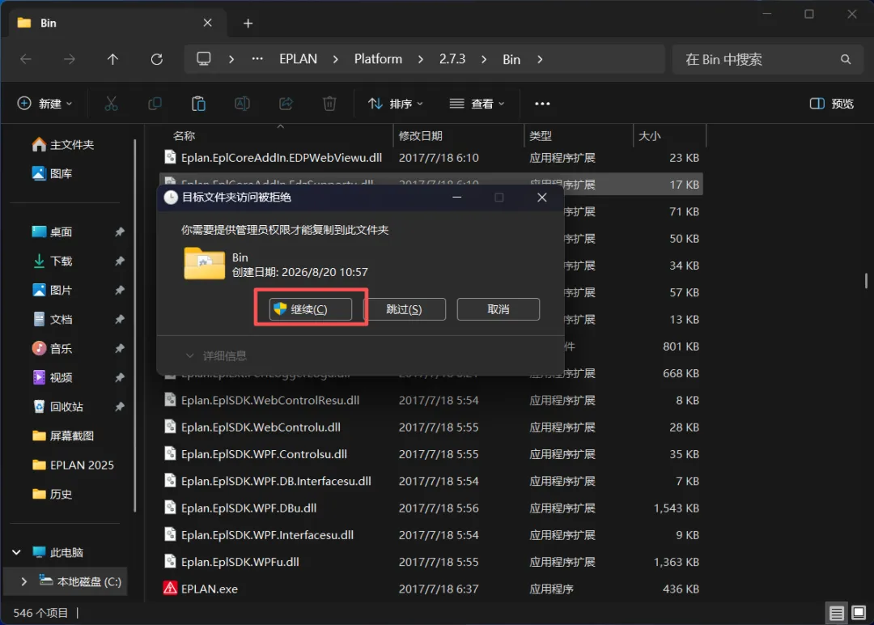This screenshot has width=874, height=625.
Task: Click the Cancel button in dialog
Action: [x=499, y=309]
